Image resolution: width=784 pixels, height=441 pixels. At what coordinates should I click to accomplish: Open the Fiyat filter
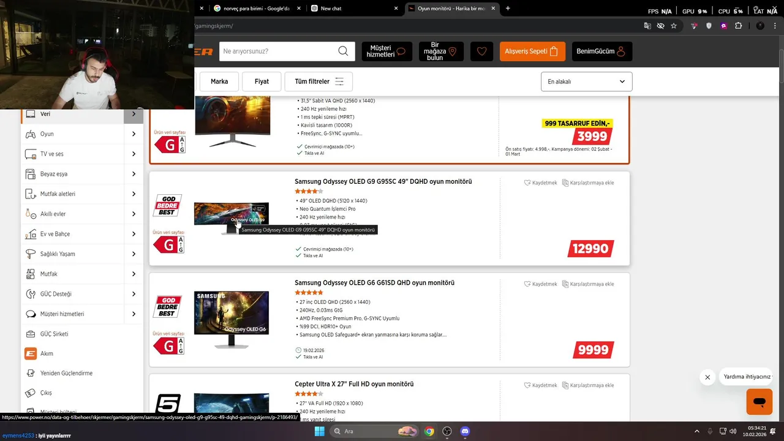point(262,81)
